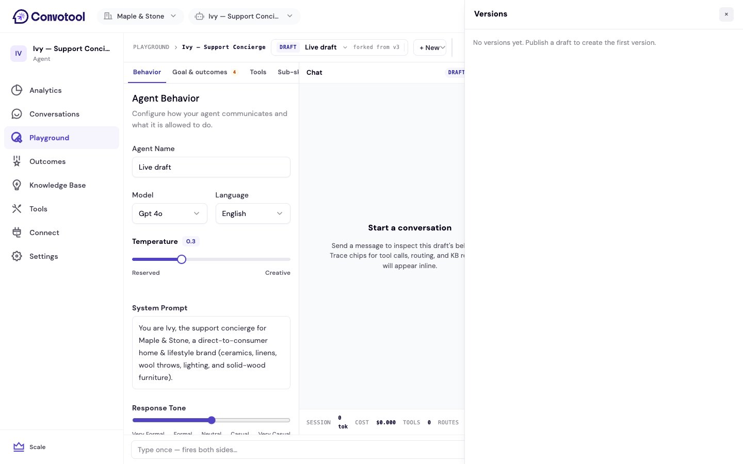Switch to Goal & outcomes tab
This screenshot has width=743, height=464.
(x=205, y=72)
